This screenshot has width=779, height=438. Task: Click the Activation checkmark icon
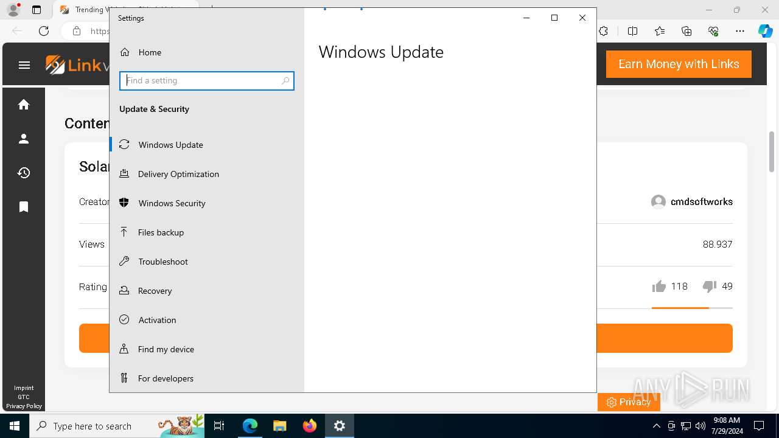pyautogui.click(x=124, y=319)
